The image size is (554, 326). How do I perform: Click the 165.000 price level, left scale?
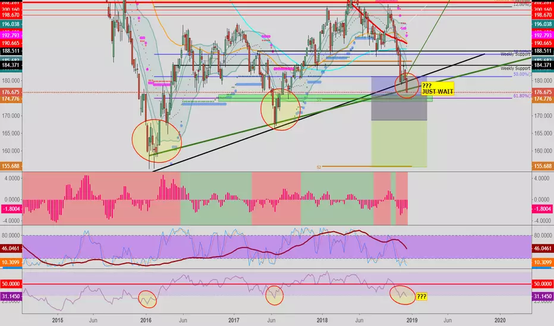[x=11, y=133]
